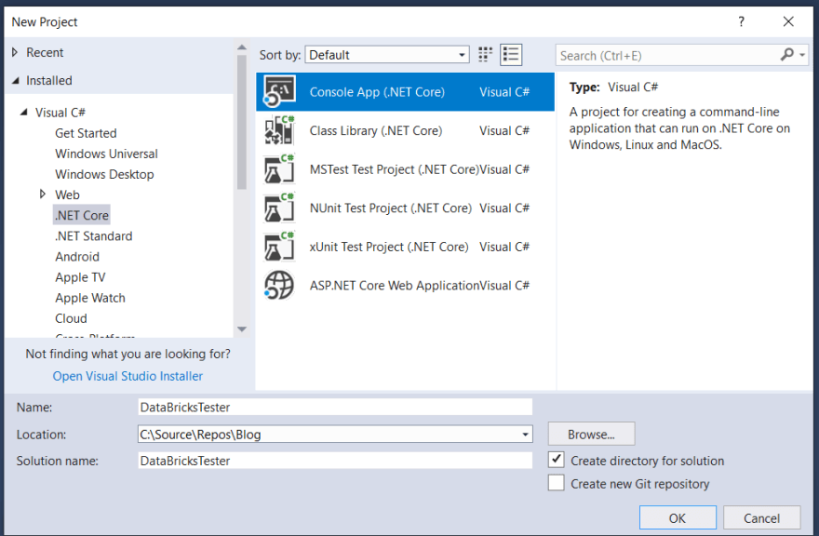Switch to medium icons list view

(511, 55)
